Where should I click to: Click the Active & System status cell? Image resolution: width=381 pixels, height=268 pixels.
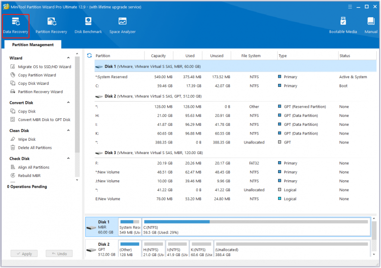point(353,77)
